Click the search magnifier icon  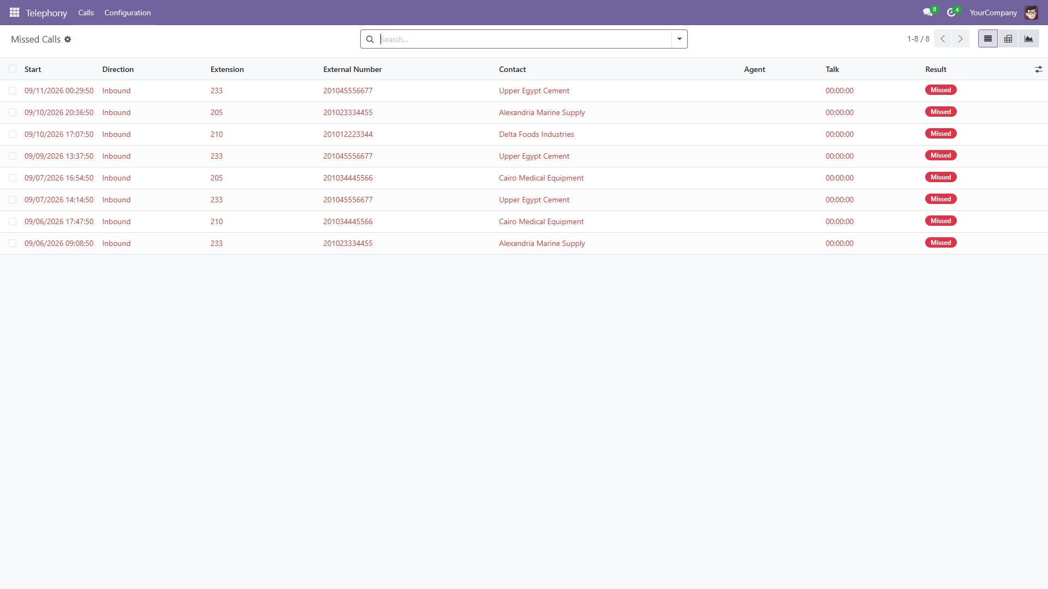(x=370, y=39)
